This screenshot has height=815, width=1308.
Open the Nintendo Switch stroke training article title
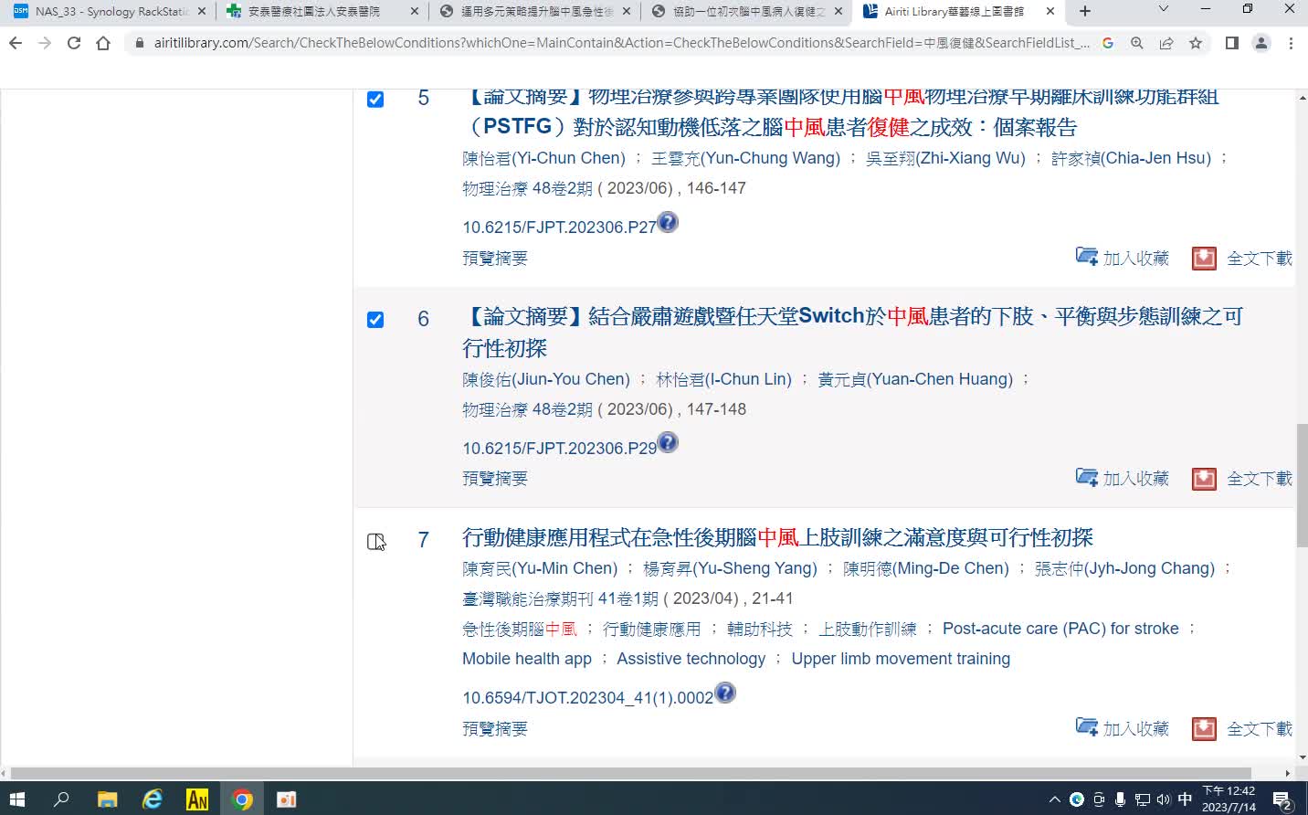(x=852, y=332)
